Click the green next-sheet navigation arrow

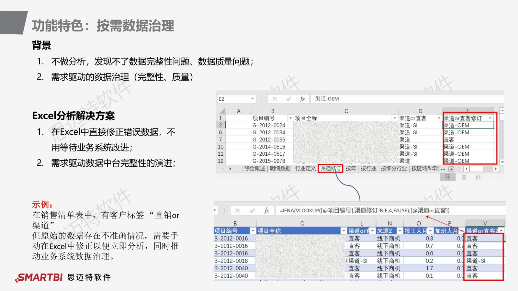(x=230, y=169)
